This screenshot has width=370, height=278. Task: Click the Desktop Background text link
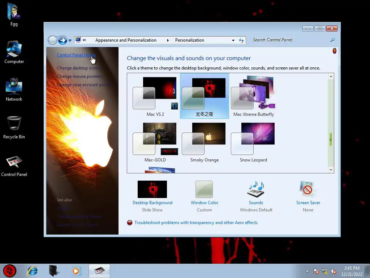pyautogui.click(x=152, y=203)
